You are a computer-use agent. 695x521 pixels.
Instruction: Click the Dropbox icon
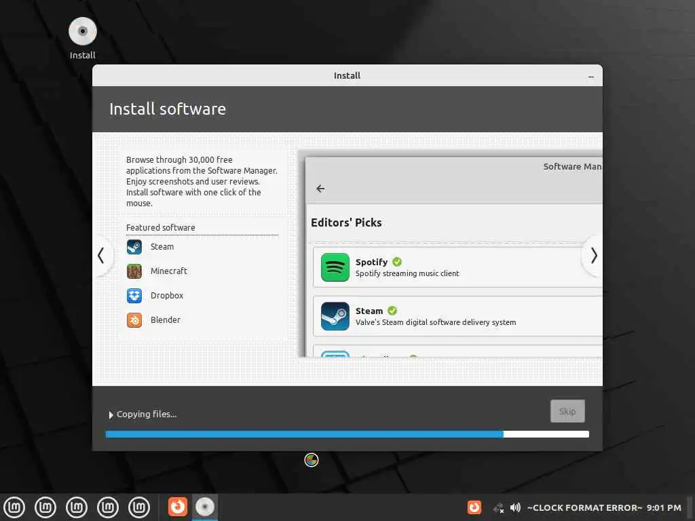tap(134, 296)
